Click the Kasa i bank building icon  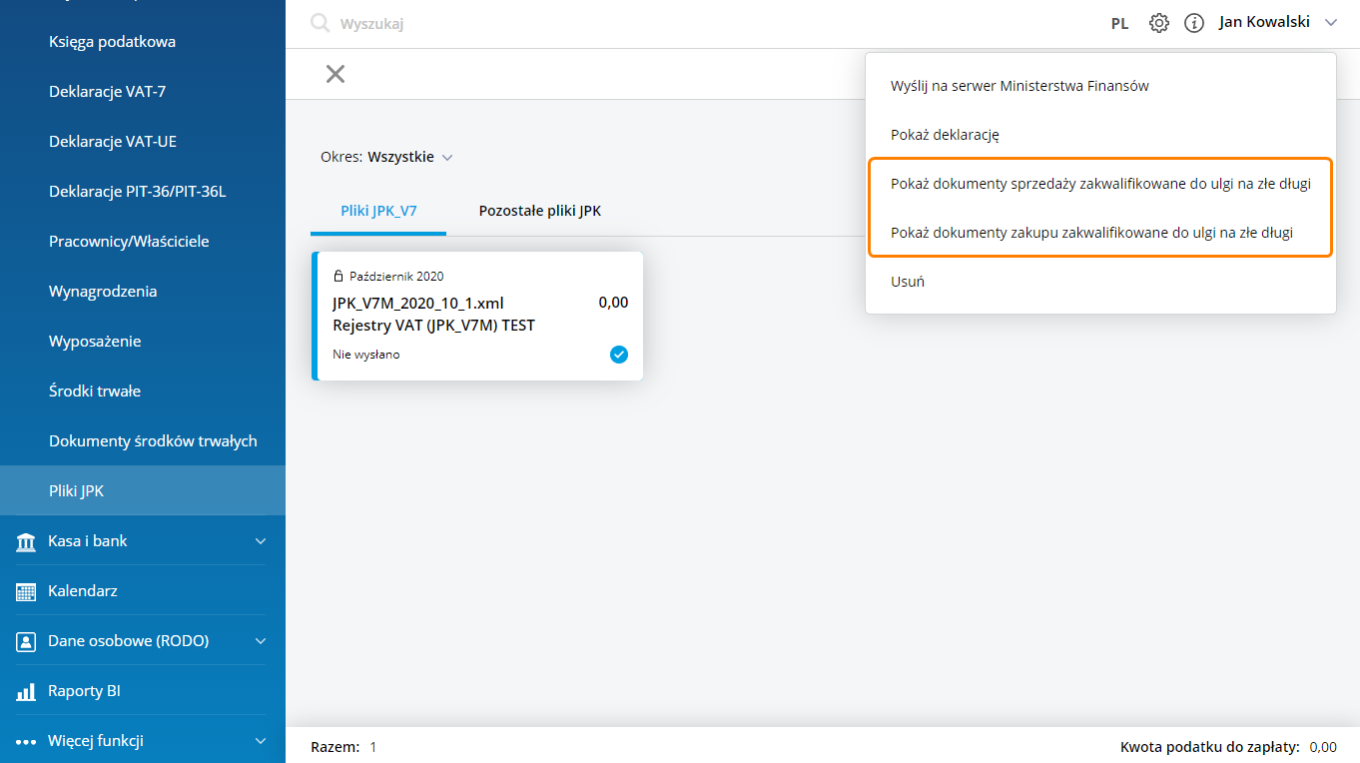(26, 541)
